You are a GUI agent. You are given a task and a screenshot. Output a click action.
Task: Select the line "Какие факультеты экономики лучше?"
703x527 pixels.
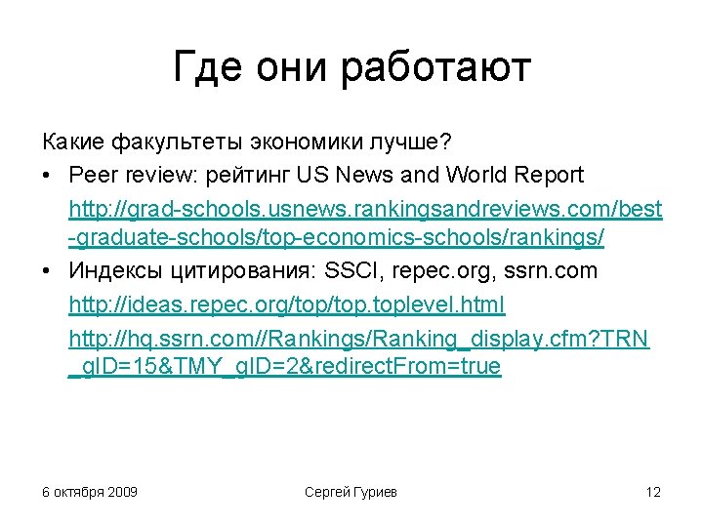247,142
